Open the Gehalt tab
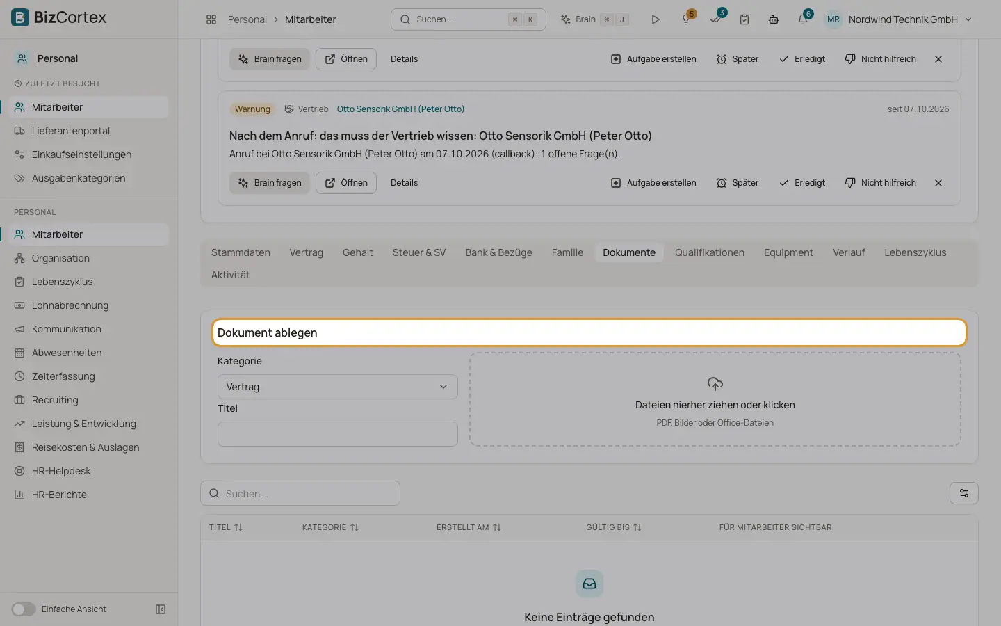This screenshot has width=1001, height=626. 358,252
